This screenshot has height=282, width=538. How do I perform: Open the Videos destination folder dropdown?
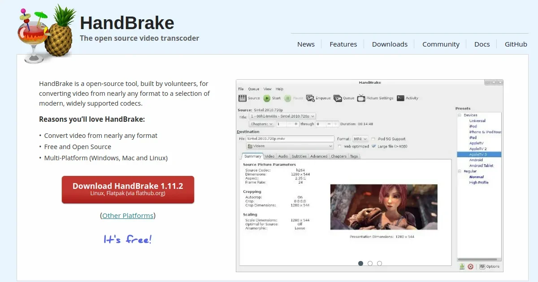pyautogui.click(x=290, y=146)
